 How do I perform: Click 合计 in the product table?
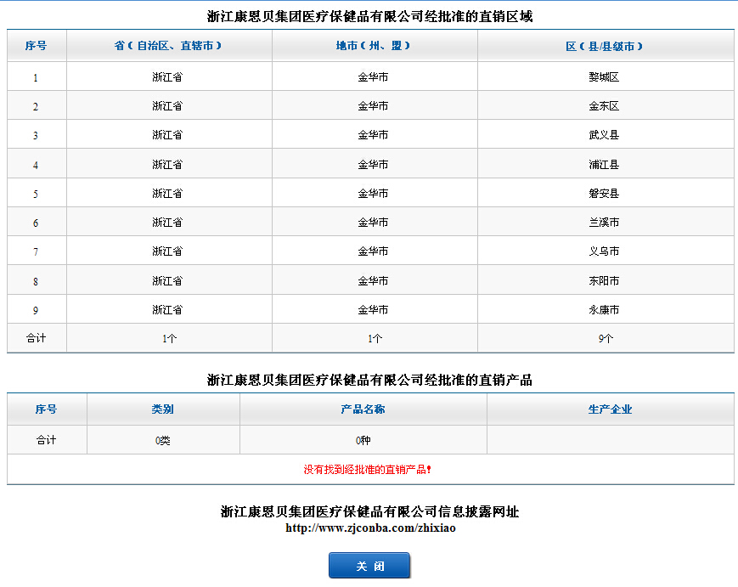46,440
